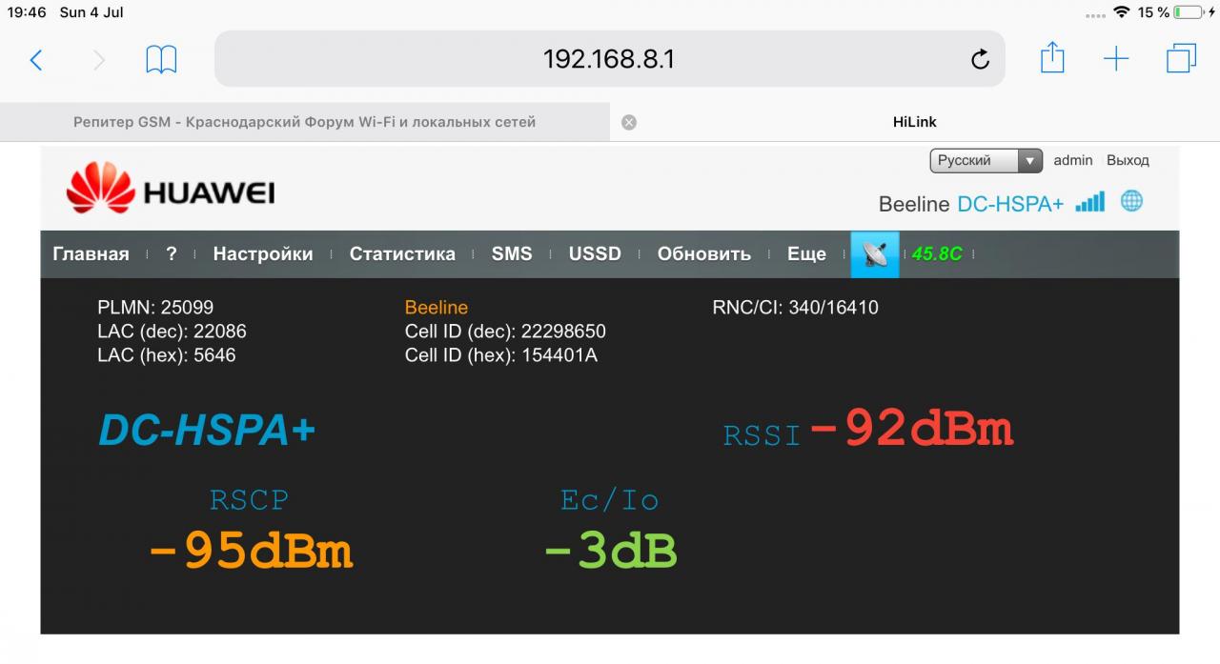This screenshot has width=1220, height=664.
Task: Click the signal strength bars icon
Action: coord(1089,202)
